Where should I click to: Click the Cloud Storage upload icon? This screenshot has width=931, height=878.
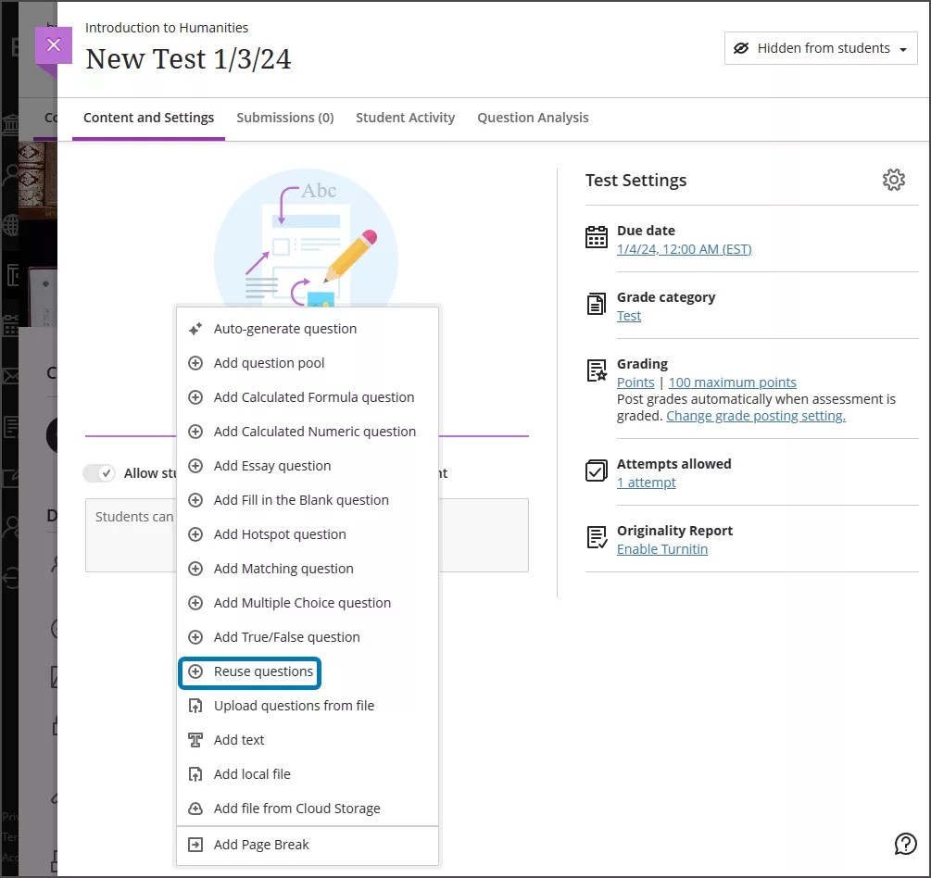point(195,808)
